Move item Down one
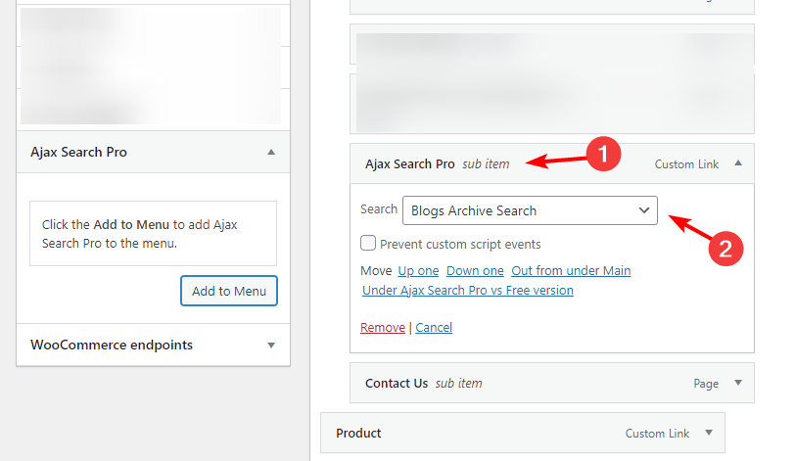Image resolution: width=795 pixels, height=461 pixels. click(x=475, y=270)
